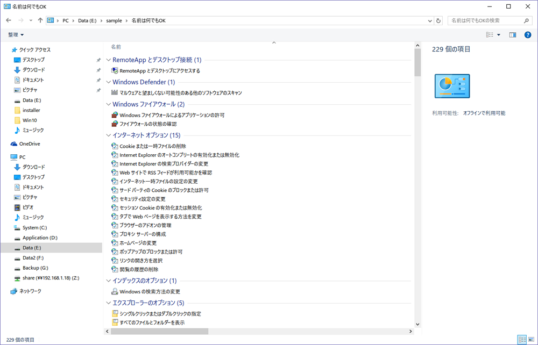Open the Help button
The width and height of the screenshot is (538, 345).
[528, 34]
